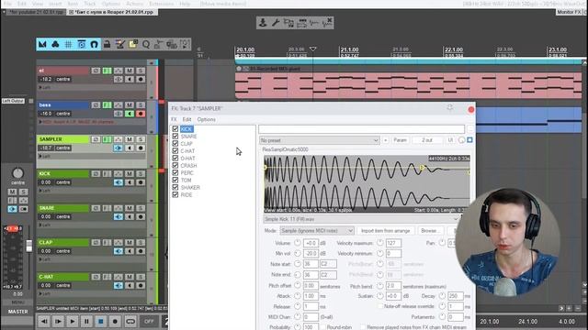Image resolution: width=588 pixels, height=330 pixels.
Task: Click the Param button
Action: click(x=401, y=140)
